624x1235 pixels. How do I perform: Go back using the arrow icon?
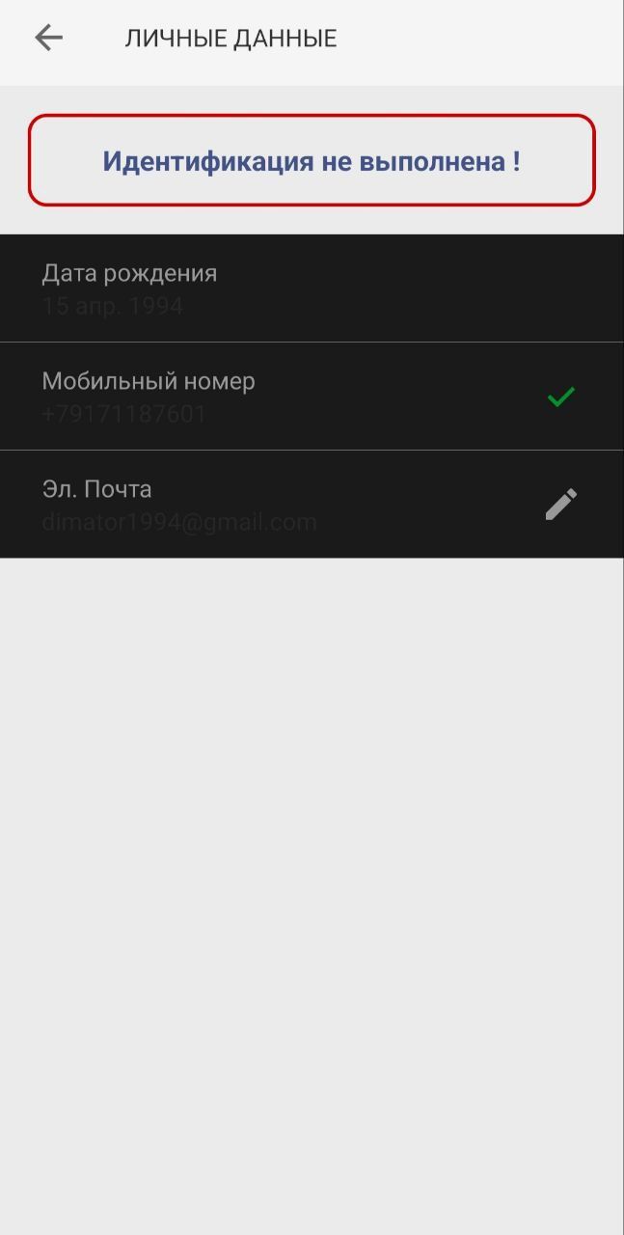48,38
